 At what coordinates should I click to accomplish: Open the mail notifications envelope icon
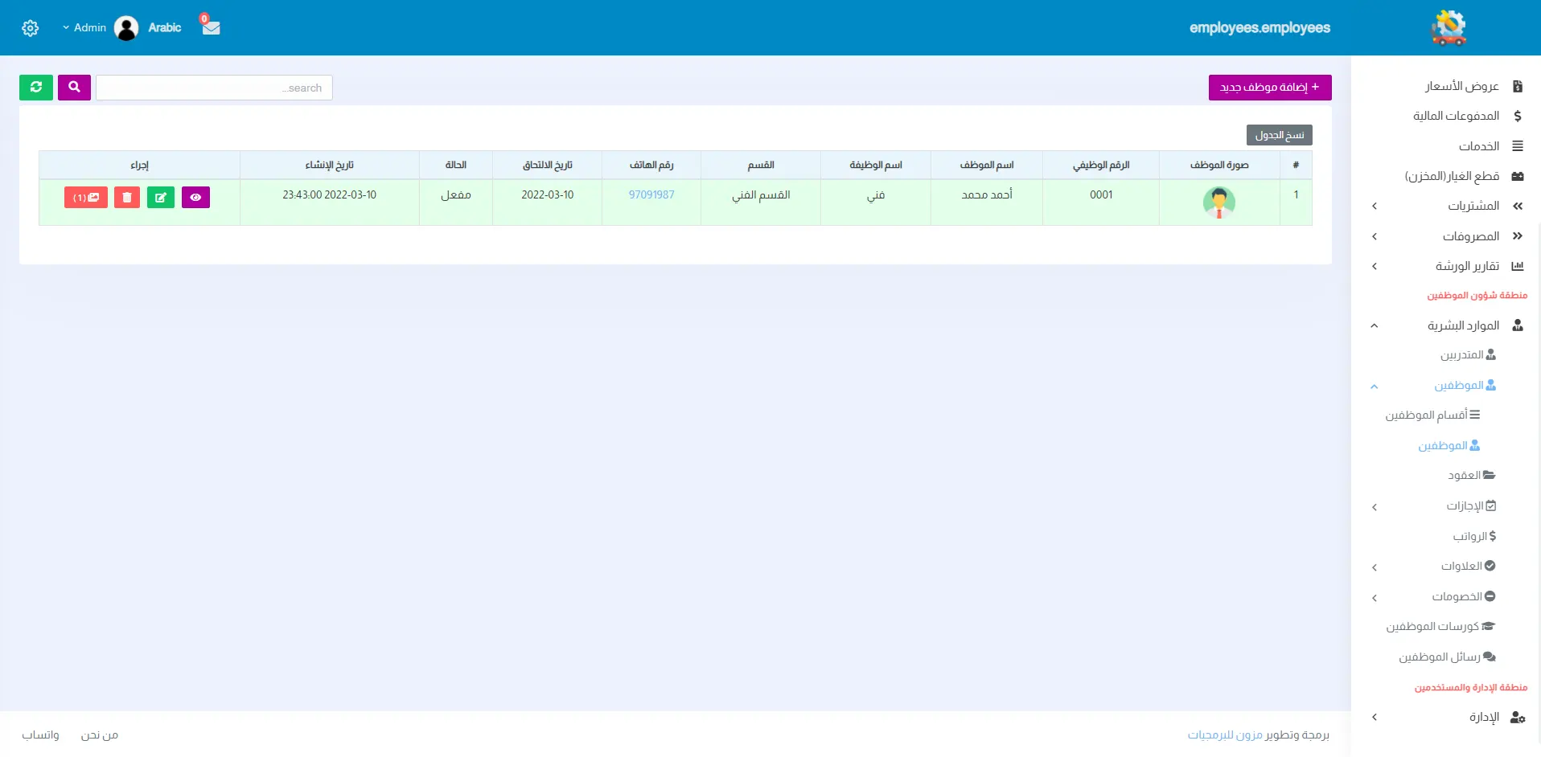click(x=211, y=27)
